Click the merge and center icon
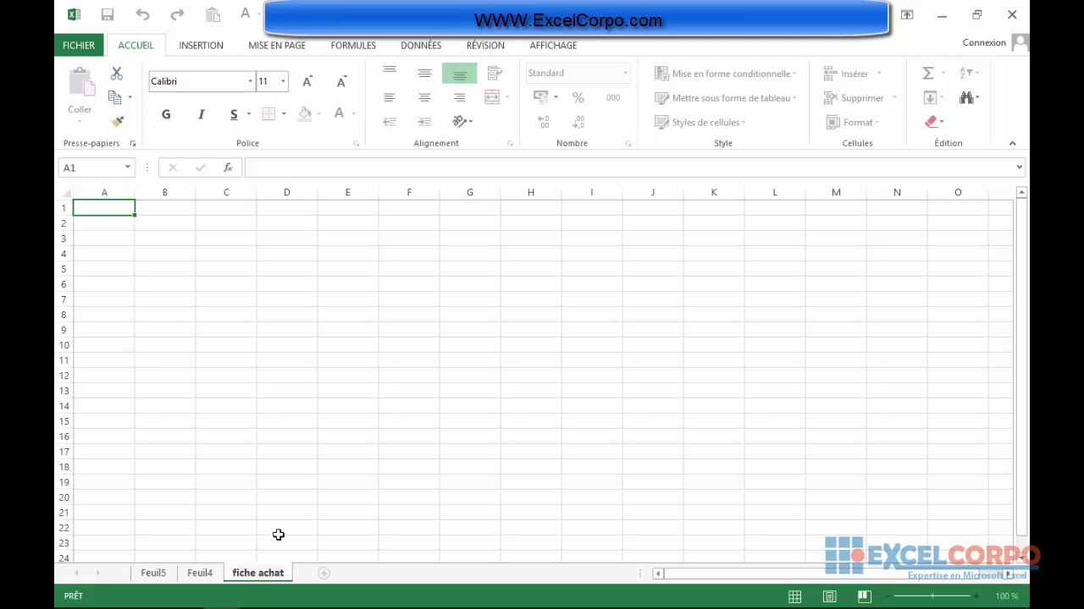The image size is (1084, 609). tap(492, 97)
